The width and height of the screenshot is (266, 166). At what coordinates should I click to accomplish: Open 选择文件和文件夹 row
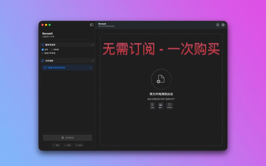[x=67, y=68]
